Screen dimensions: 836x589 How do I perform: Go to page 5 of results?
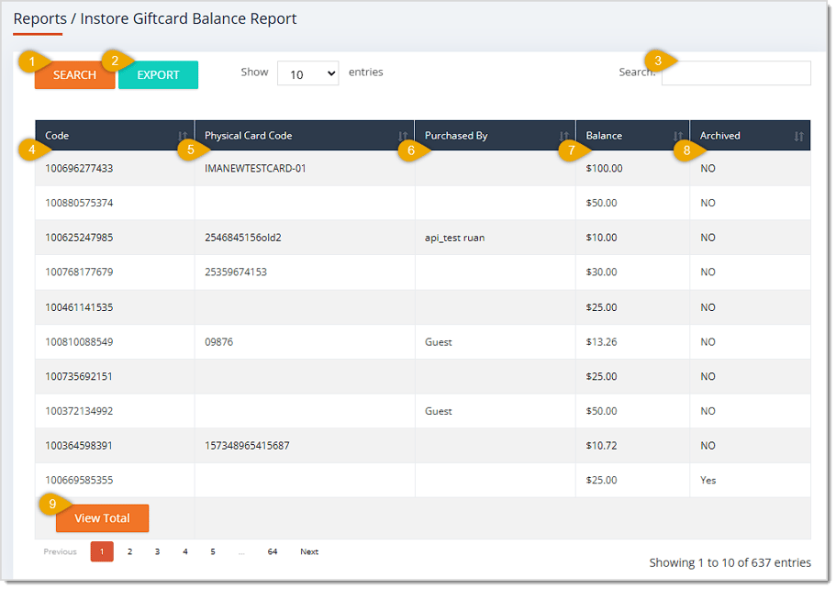pos(213,551)
